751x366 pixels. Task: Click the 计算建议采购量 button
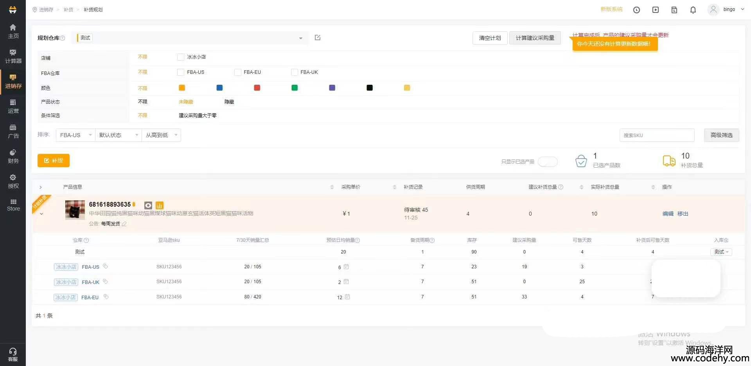[535, 38]
